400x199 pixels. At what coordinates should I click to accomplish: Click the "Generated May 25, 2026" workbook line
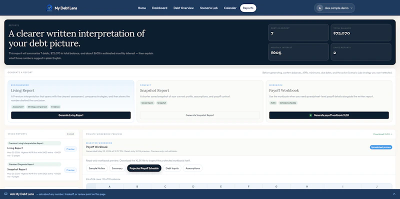tap(131, 151)
